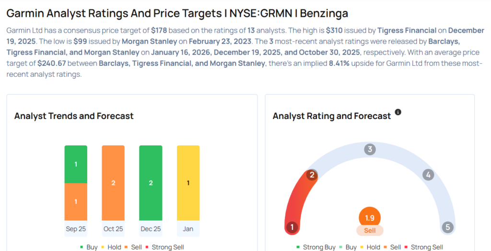Image resolution: width=491 pixels, height=251 pixels.
Task: Click the info icon beside Analyst Rating heading
Action: [x=398, y=112]
